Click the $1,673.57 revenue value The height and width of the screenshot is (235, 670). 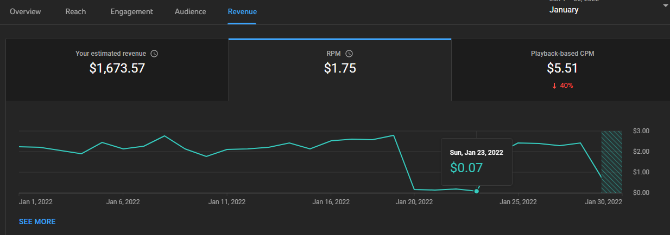pos(117,68)
